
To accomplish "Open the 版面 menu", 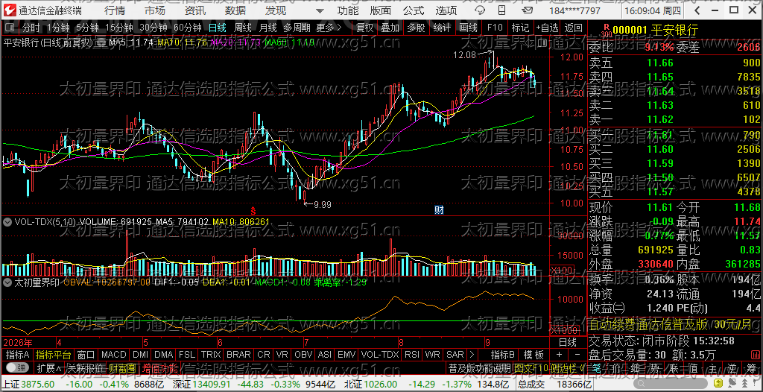I will 380,10.
